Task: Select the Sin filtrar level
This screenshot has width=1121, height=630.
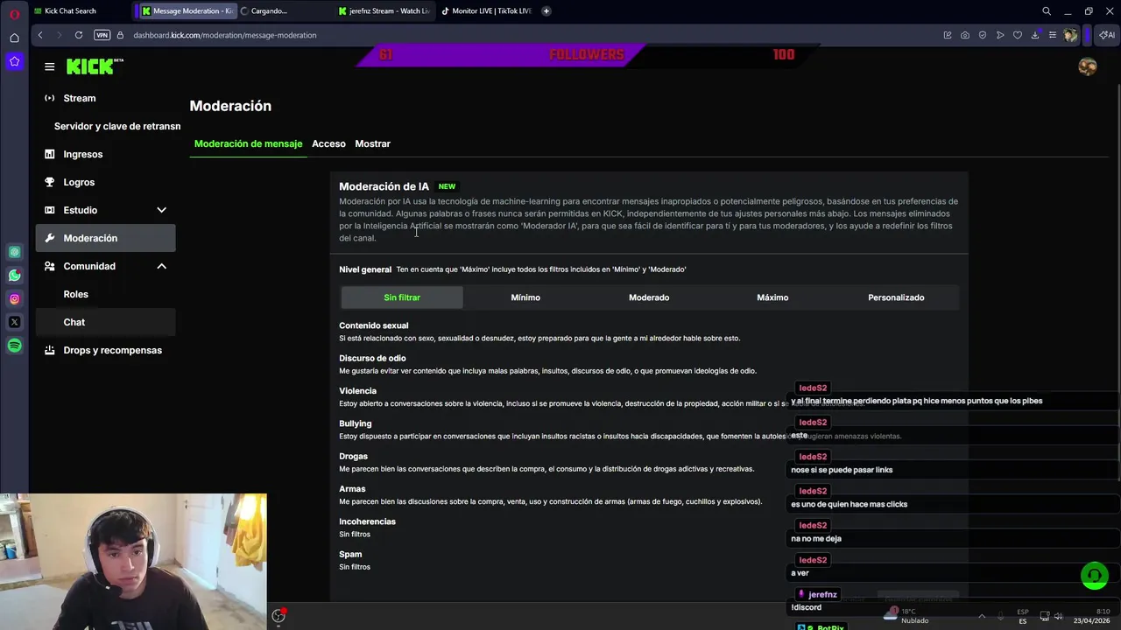Action: [x=402, y=297]
